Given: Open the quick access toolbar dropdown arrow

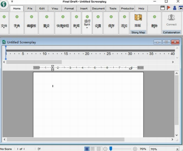Looking at the screenshot, I should (12, 1).
